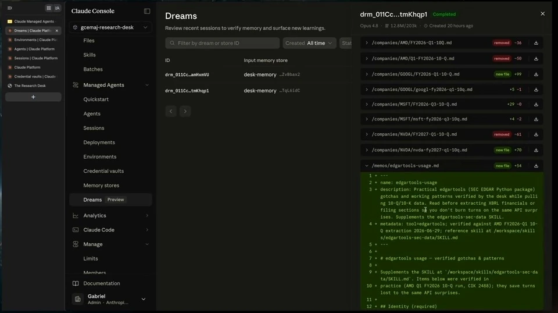Switch to Environments | Claude Platform tab
The image size is (558, 313).
pos(33,40)
